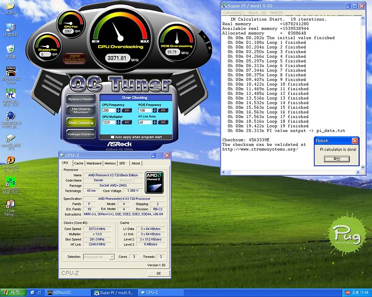This screenshot has width=372, height=297.
Task: Click Super PI vertical scrollbar up arrow
Action: (x=363, y=18)
